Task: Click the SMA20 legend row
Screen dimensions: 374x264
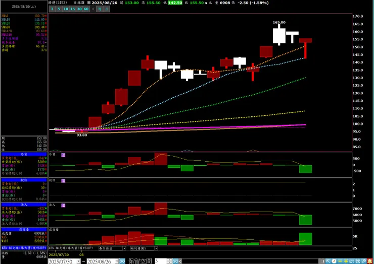Action: (24, 23)
